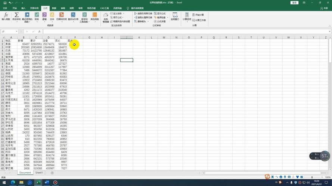Toggle Show Formulas mode
The height and width of the screenshot is (186, 332).
click(x=160, y=13)
